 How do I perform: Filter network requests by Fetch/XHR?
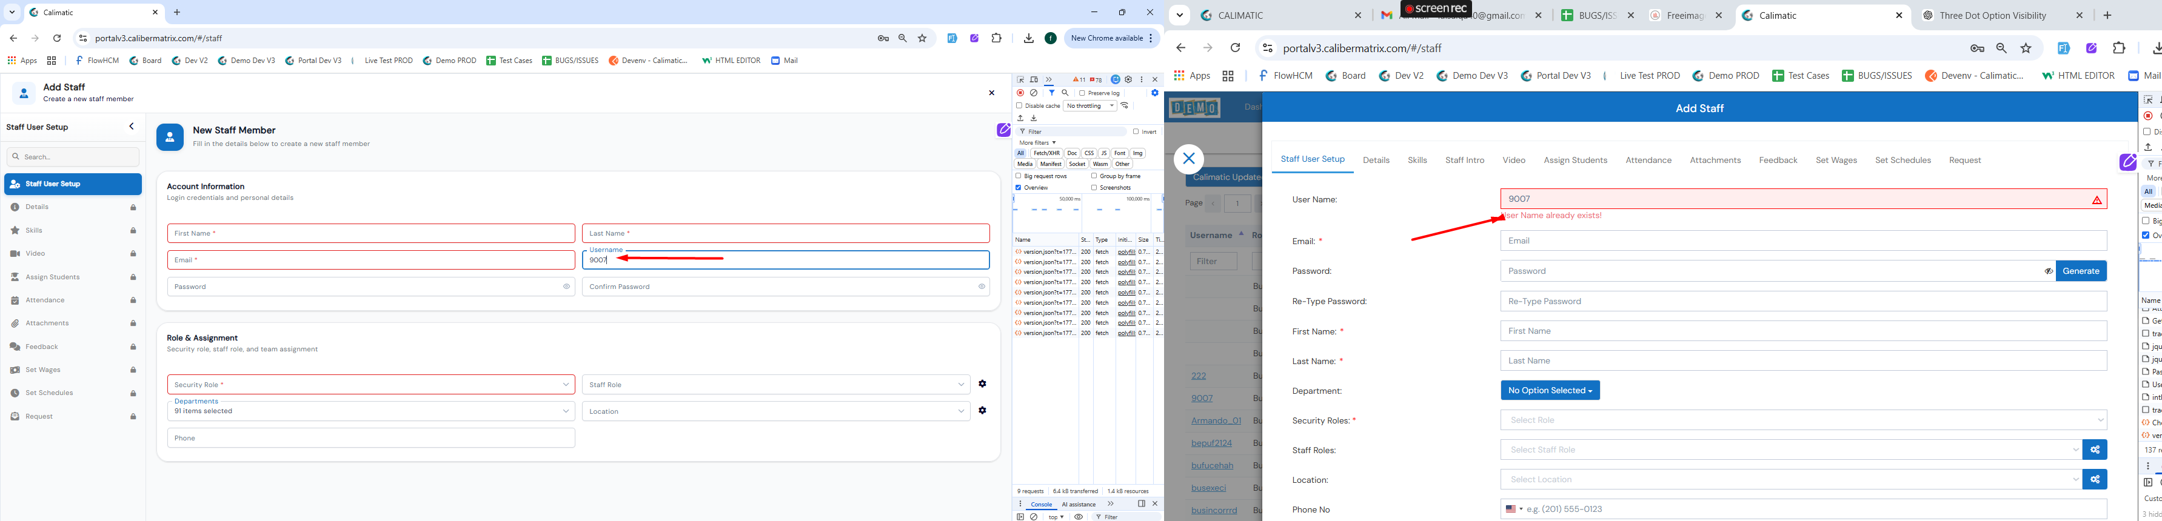coord(1046,153)
